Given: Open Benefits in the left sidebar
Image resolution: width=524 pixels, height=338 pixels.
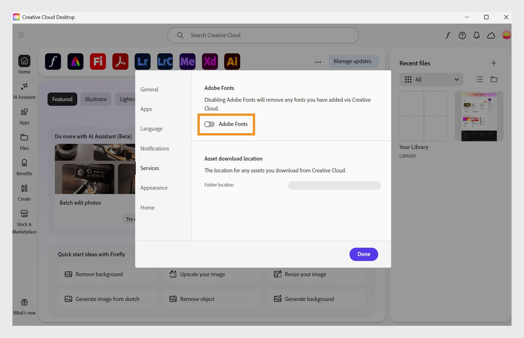Looking at the screenshot, I should [x=24, y=168].
